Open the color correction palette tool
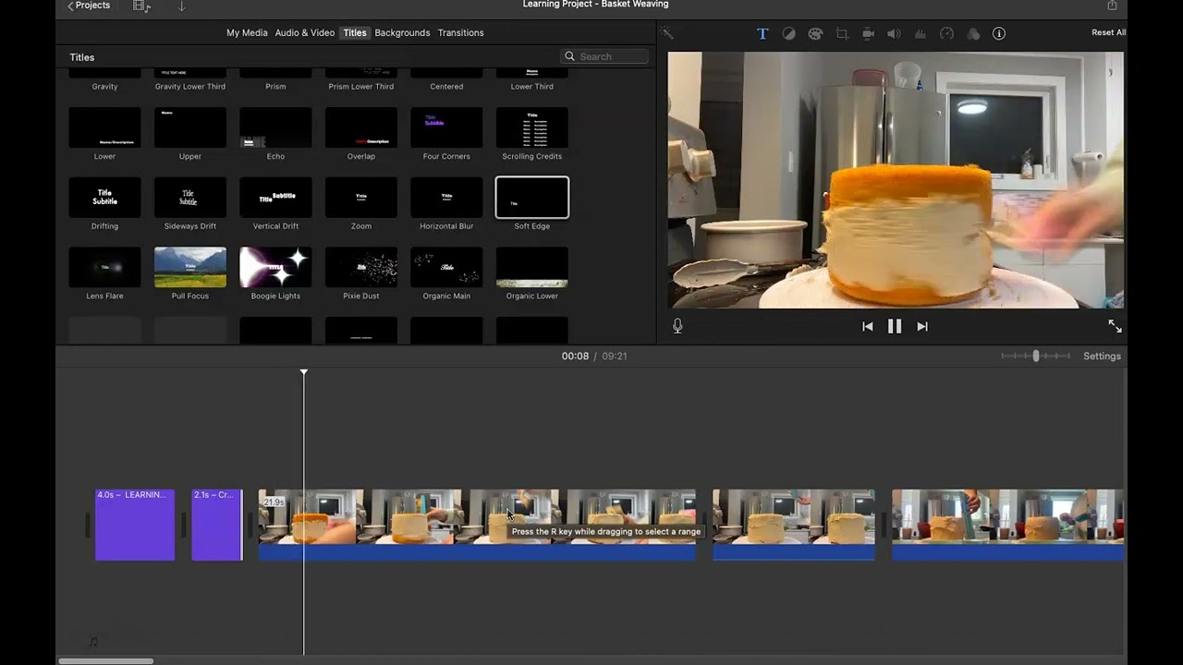The width and height of the screenshot is (1183, 665). tap(815, 33)
